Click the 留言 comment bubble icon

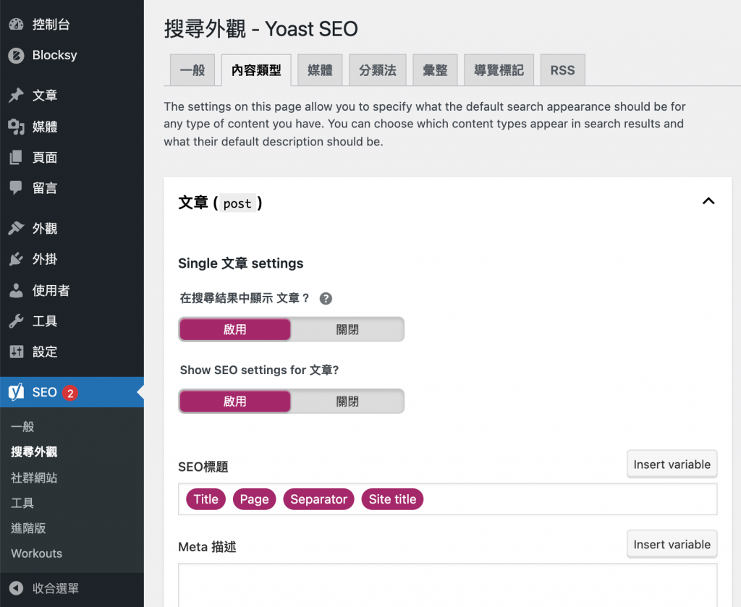point(16,188)
